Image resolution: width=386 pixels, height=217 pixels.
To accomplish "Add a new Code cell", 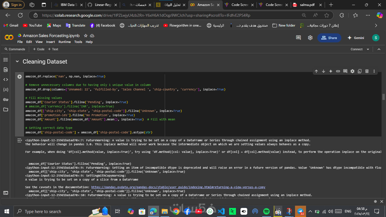I will 39,49.
